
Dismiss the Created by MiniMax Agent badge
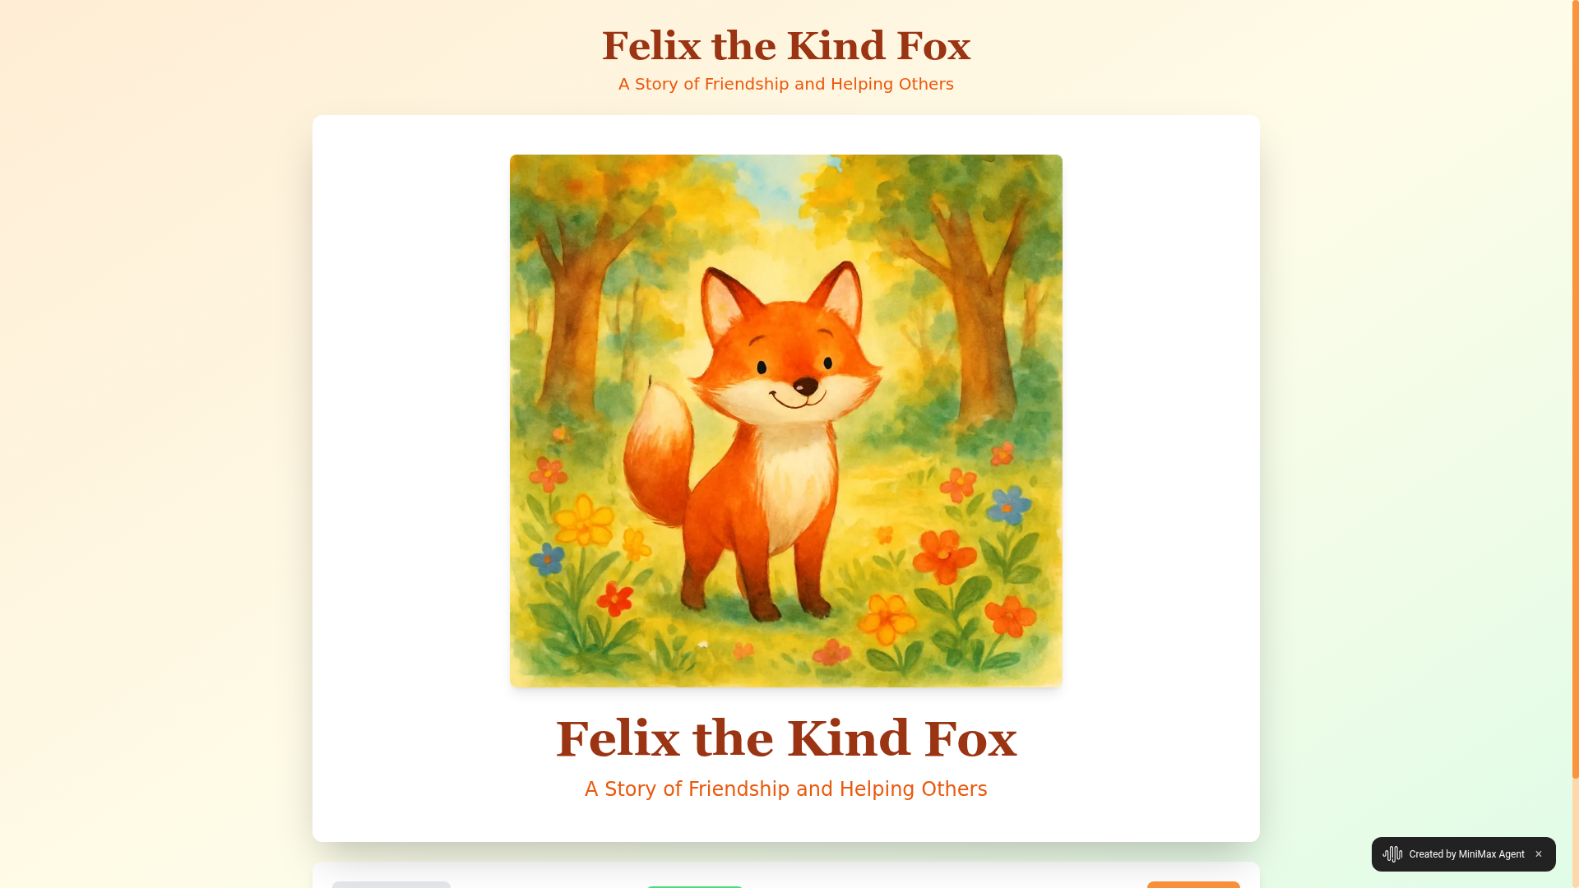(x=1538, y=854)
